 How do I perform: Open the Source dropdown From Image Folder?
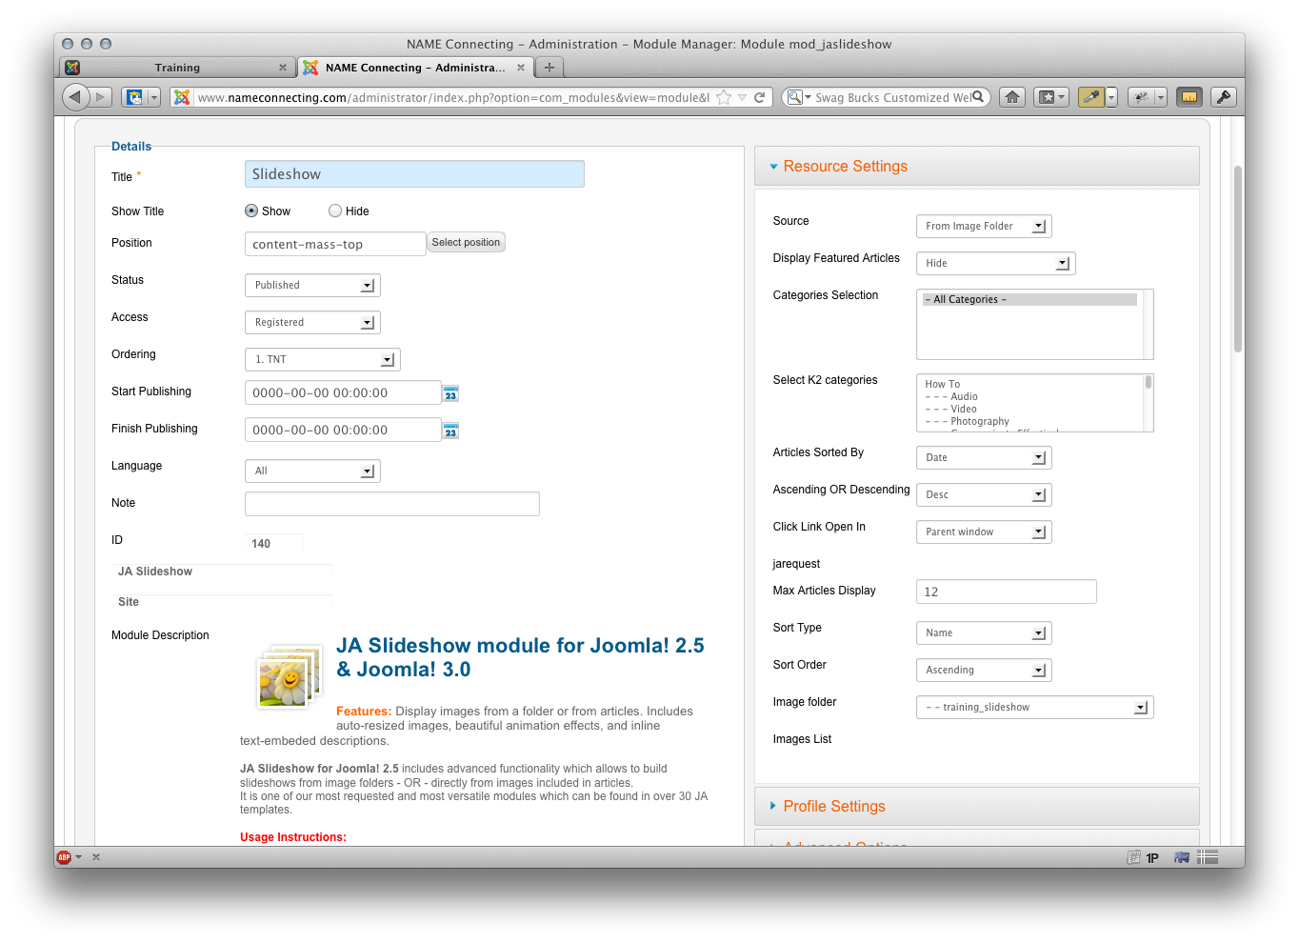tap(984, 226)
